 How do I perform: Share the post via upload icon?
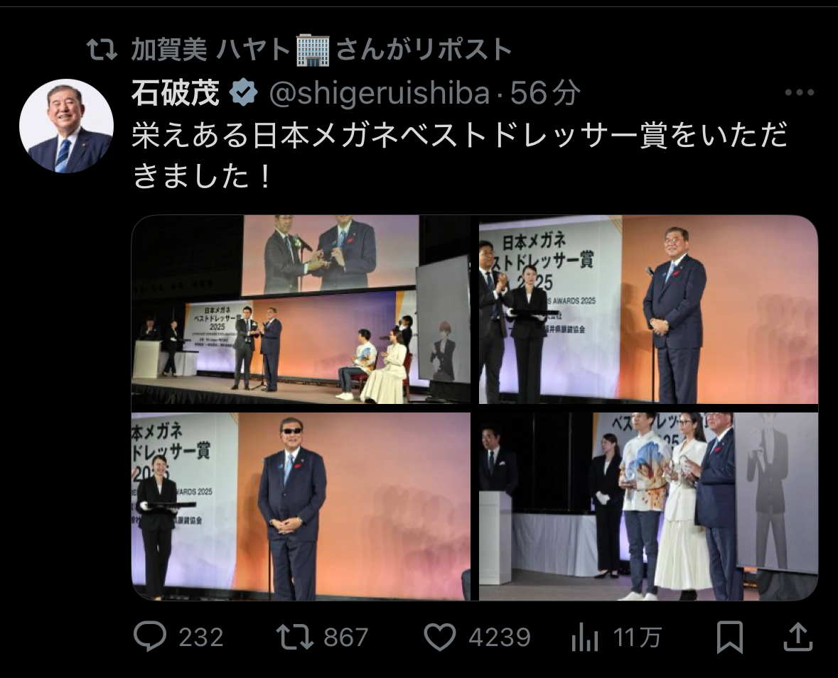(x=797, y=636)
